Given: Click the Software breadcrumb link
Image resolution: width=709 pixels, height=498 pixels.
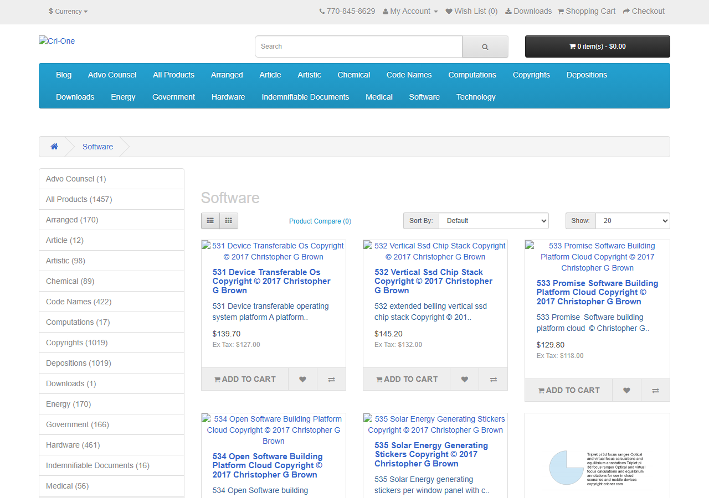Looking at the screenshot, I should tap(97, 147).
